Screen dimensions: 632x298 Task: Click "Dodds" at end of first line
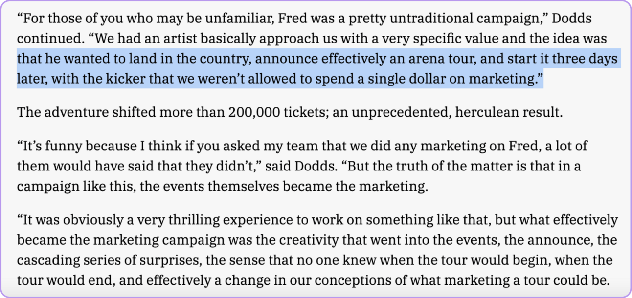[x=572, y=20]
